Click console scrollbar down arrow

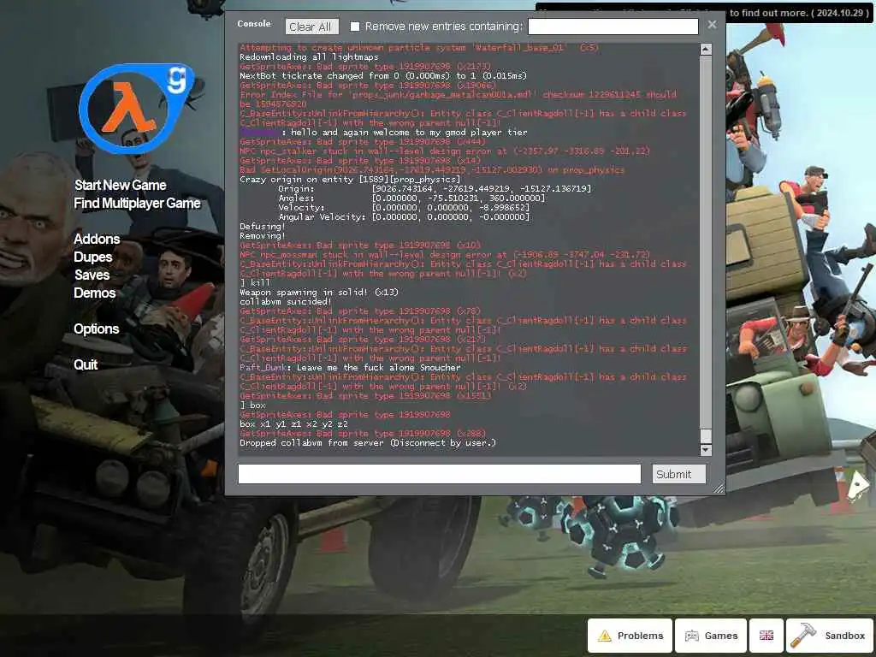click(706, 450)
